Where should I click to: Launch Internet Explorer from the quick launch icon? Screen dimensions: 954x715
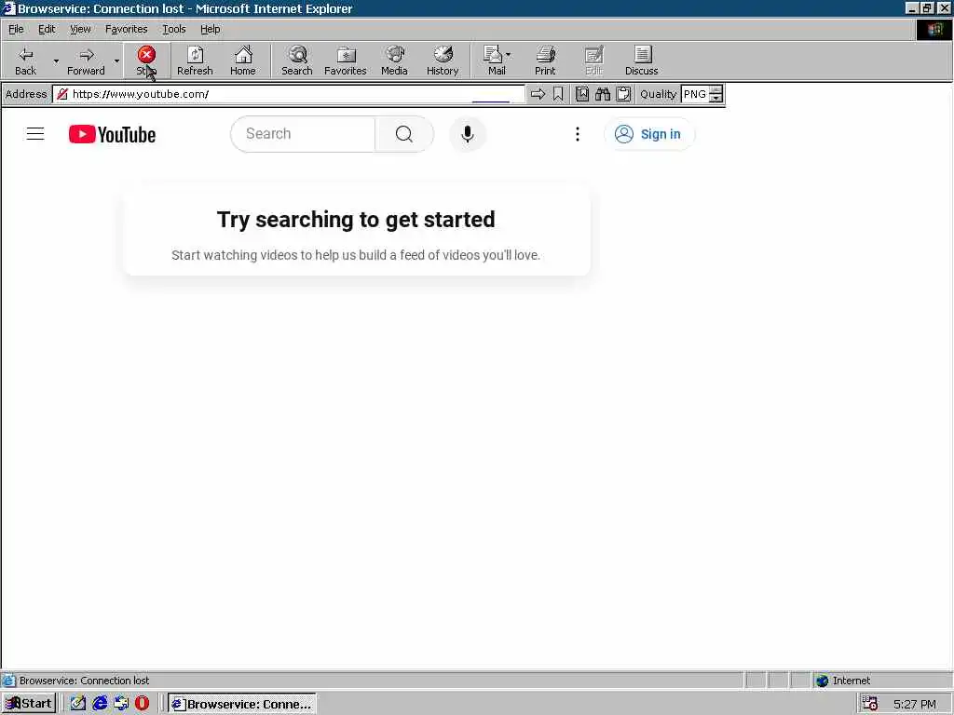point(100,704)
